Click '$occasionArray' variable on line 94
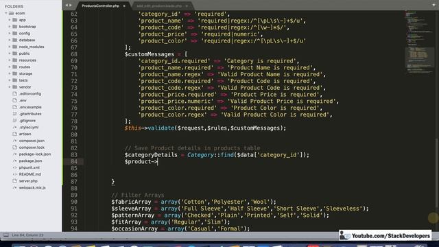The image size is (439, 247). click(x=134, y=228)
